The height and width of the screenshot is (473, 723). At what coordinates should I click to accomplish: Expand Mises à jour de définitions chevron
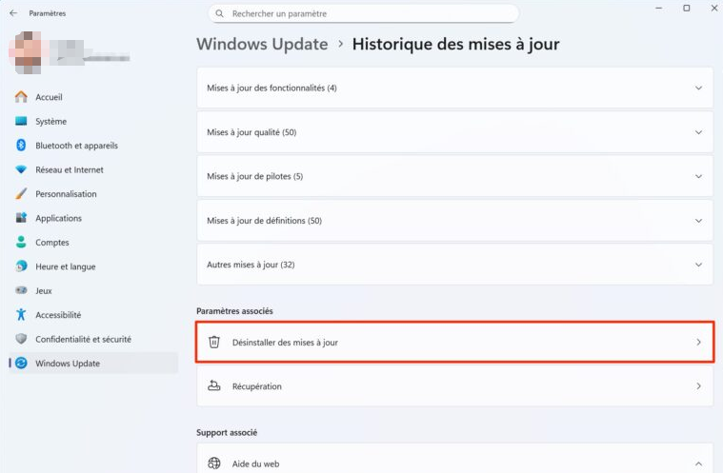698,221
